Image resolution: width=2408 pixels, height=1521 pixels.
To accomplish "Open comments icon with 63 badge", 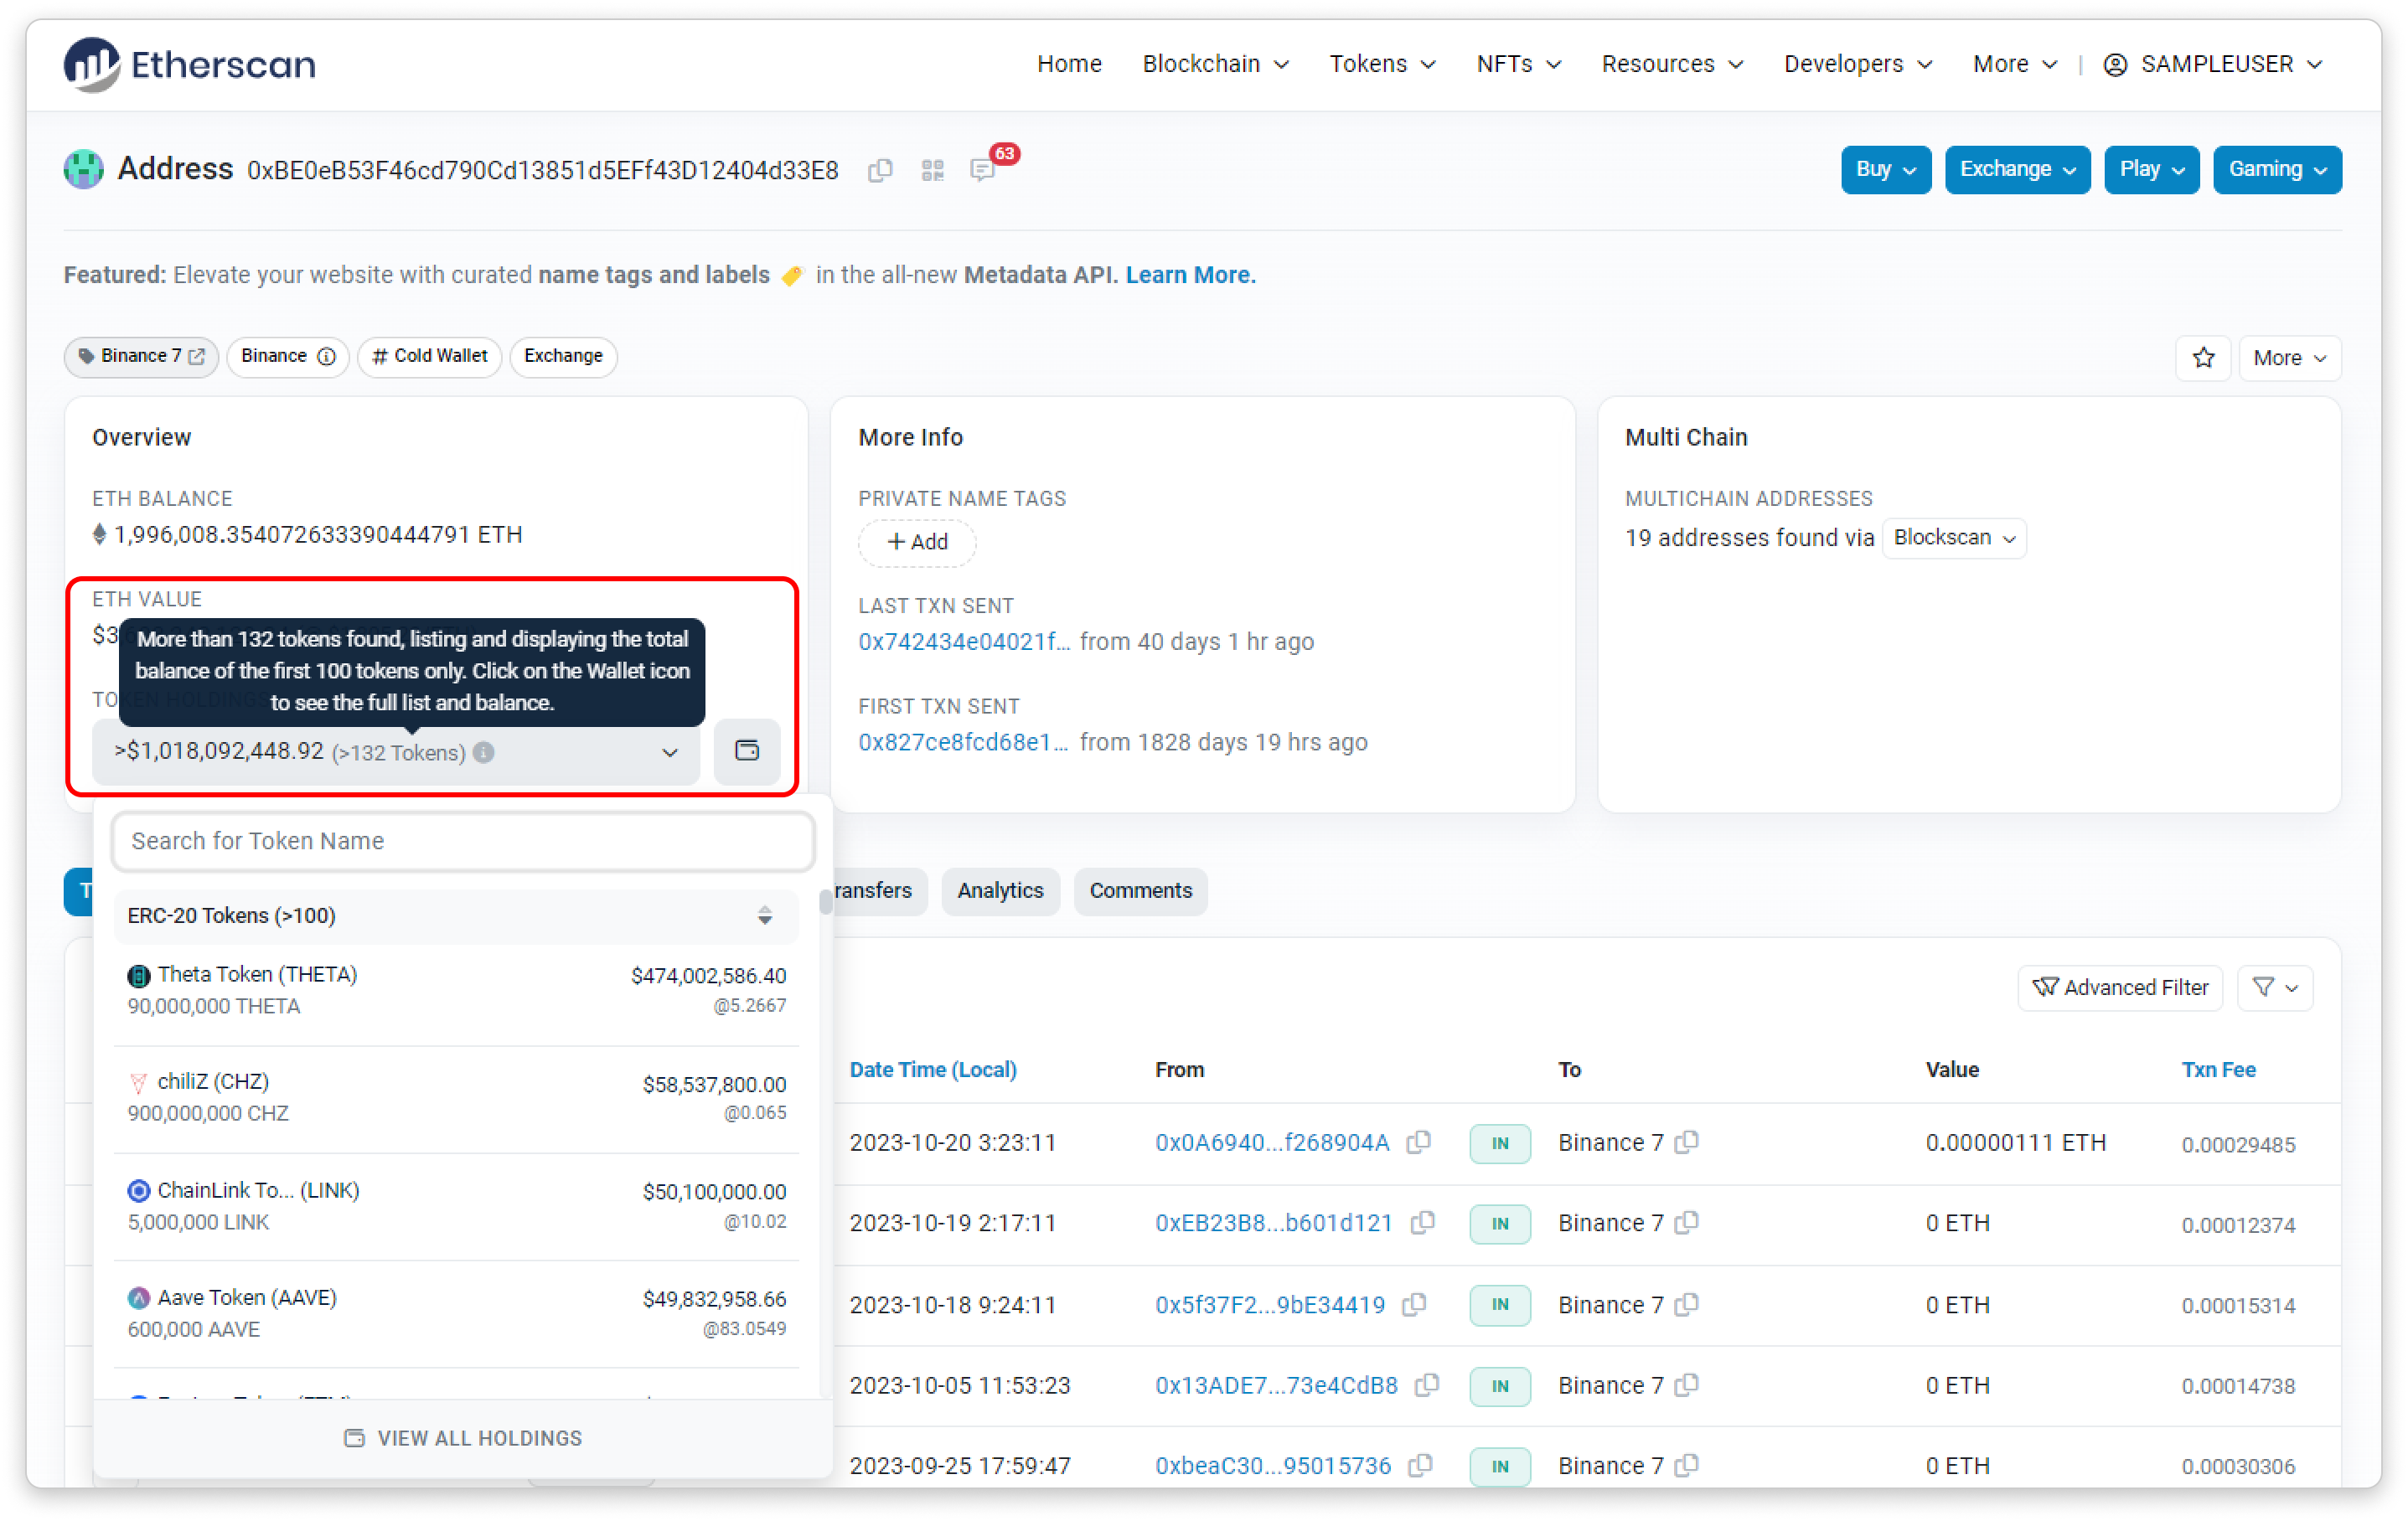I will click(x=983, y=171).
